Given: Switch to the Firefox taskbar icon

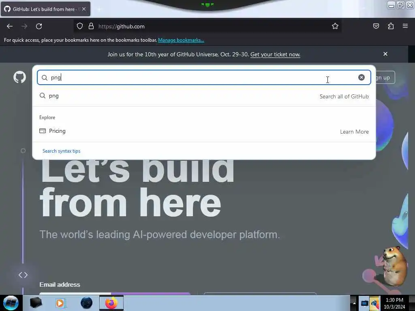Looking at the screenshot, I should [x=111, y=303].
